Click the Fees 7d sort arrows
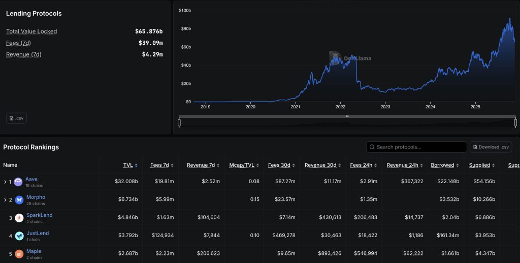Image resolution: width=520 pixels, height=263 pixels. coord(172,165)
